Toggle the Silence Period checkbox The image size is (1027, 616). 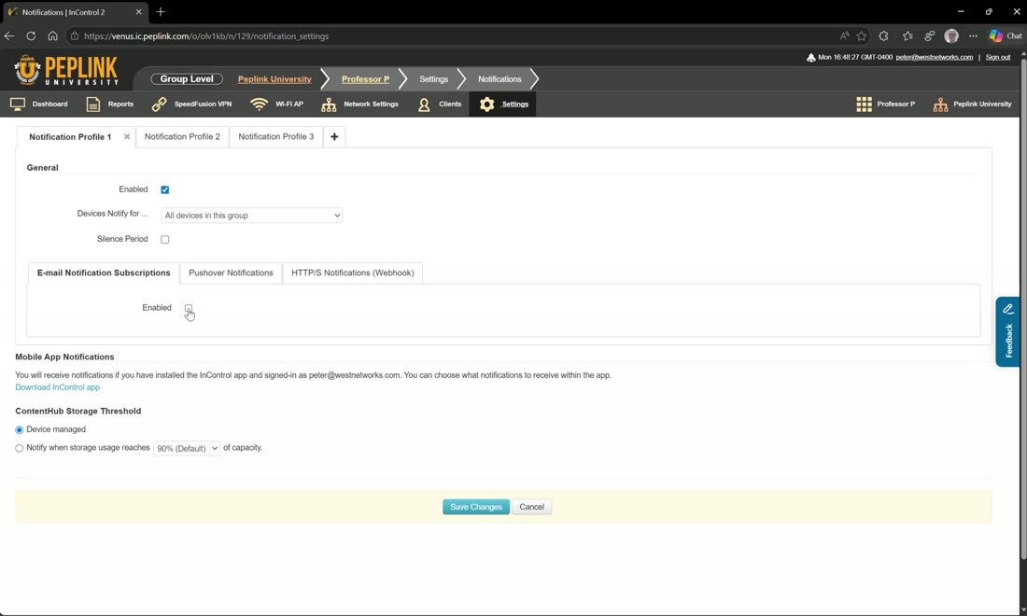[x=165, y=240]
